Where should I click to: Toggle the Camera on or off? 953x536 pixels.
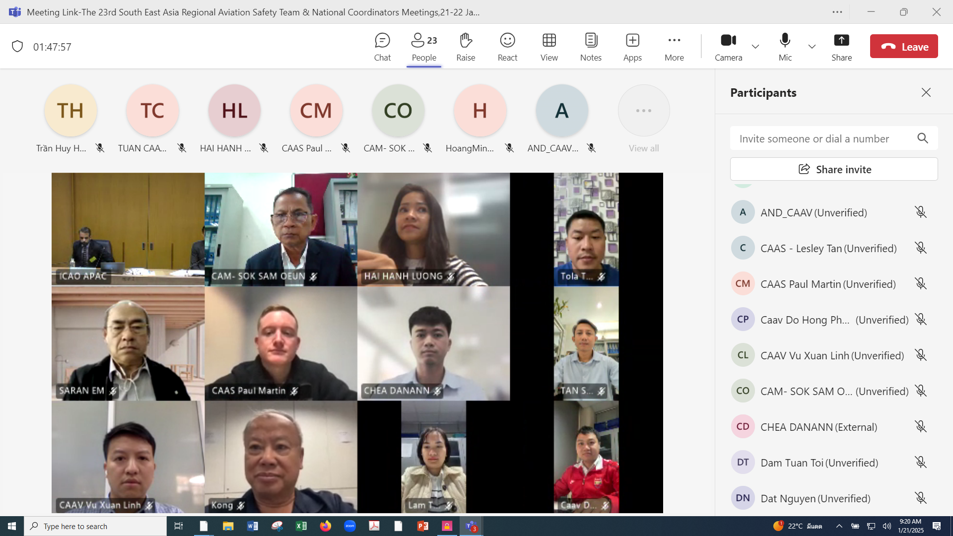[728, 47]
